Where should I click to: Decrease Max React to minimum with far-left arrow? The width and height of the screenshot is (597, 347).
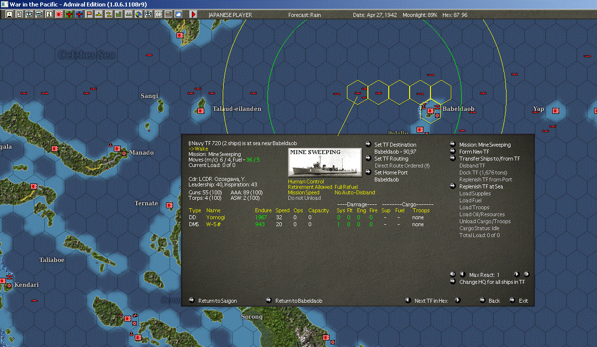(x=452, y=274)
